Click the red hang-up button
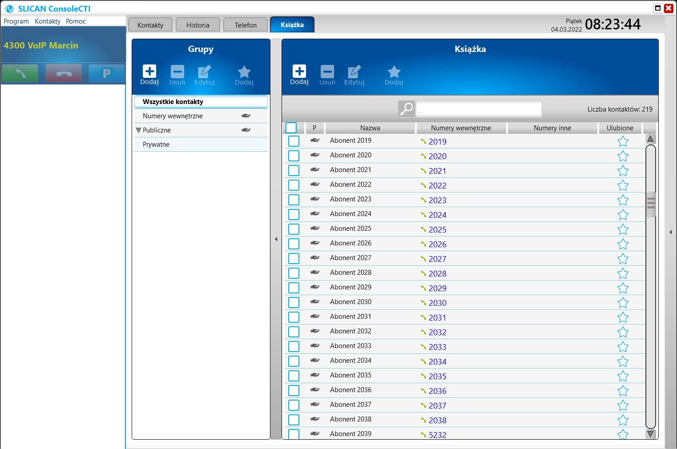Viewport: 677px width, 449px height. (64, 73)
